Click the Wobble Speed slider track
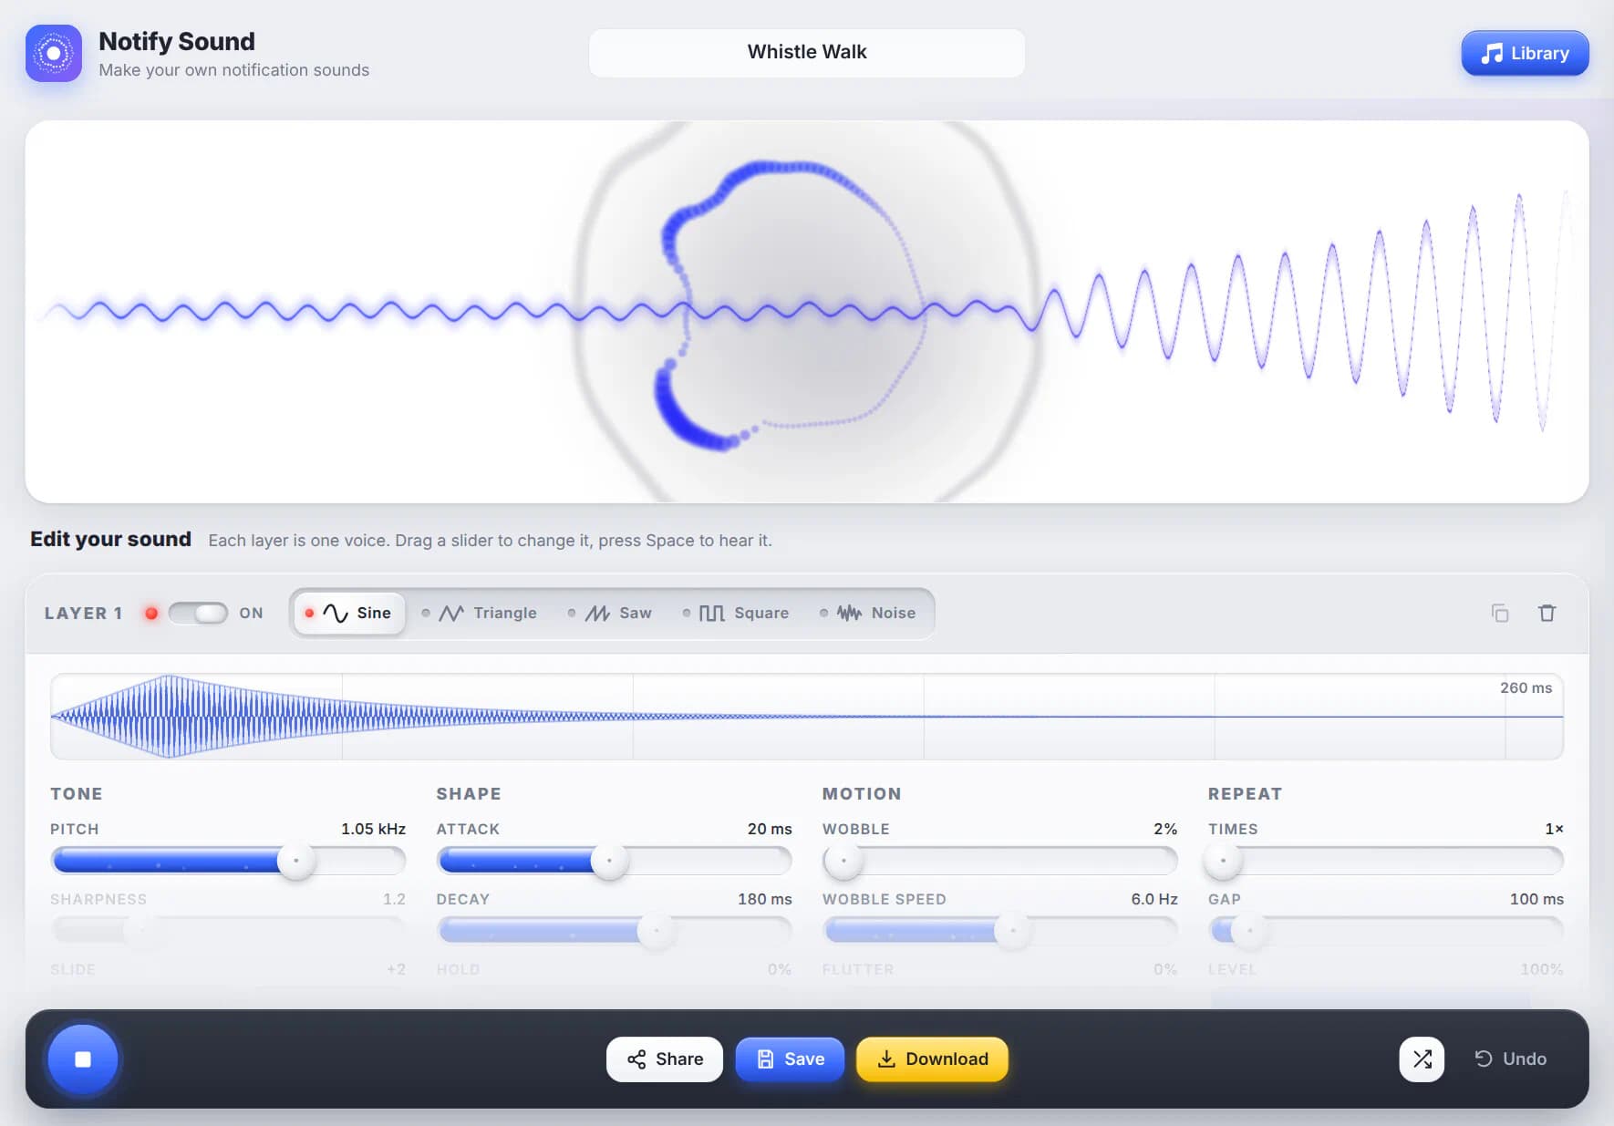 (x=999, y=930)
